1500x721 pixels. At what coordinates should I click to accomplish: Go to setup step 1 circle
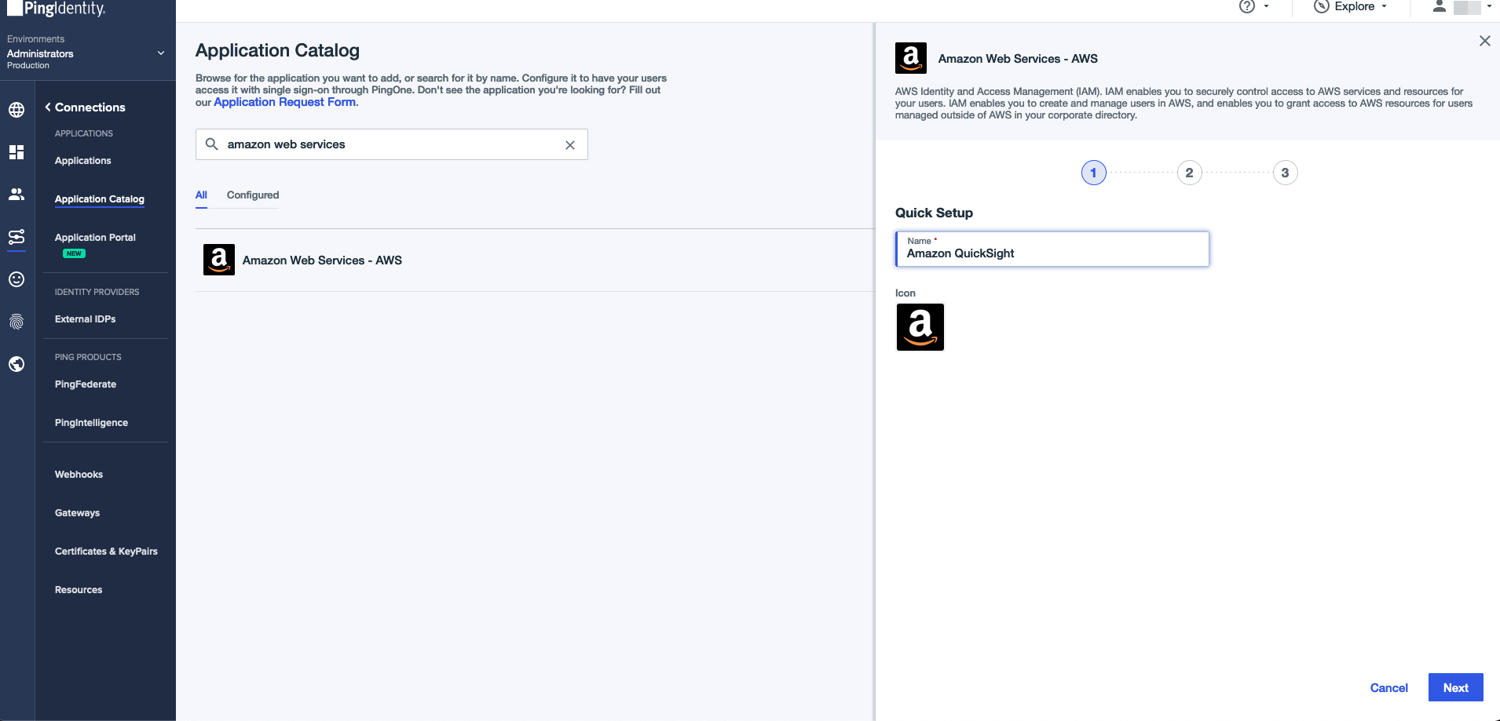[1093, 173]
